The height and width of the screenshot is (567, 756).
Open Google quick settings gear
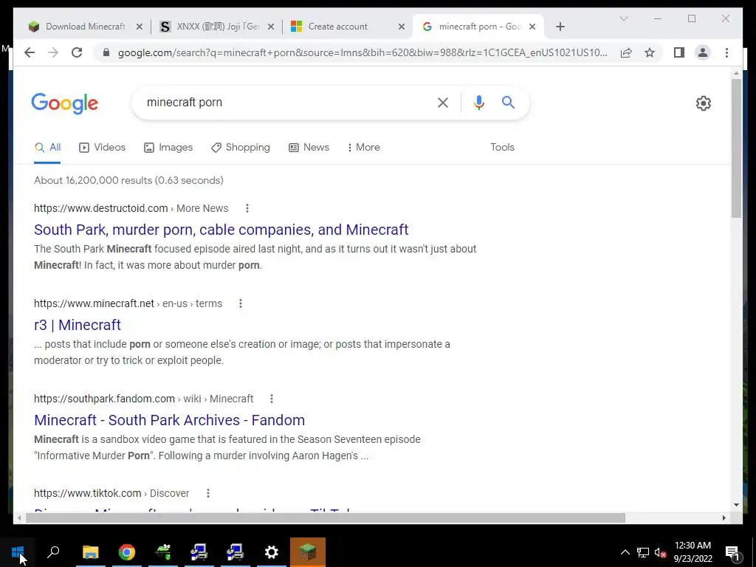point(704,103)
